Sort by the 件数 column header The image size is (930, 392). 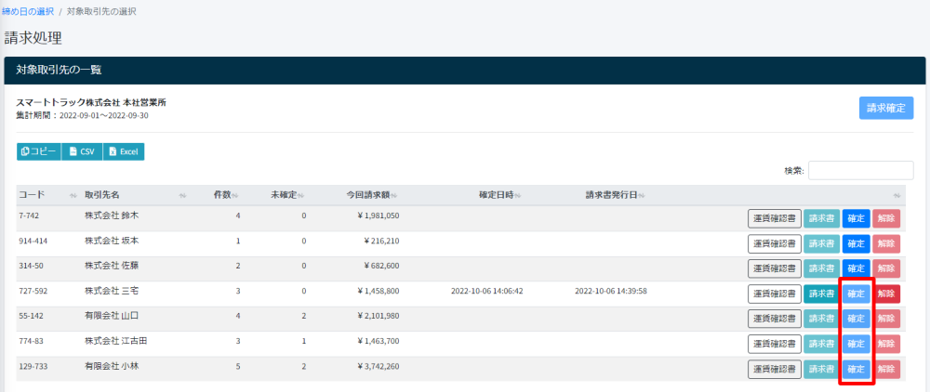pyautogui.click(x=221, y=194)
